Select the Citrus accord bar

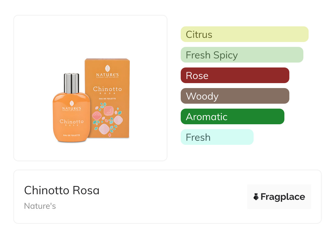click(245, 34)
